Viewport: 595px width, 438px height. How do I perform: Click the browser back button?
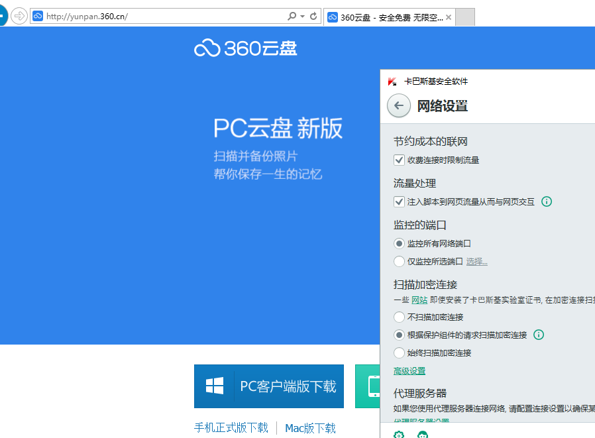(2, 17)
